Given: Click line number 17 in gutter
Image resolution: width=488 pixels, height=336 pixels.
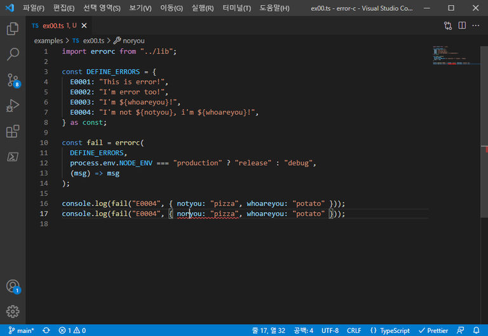Looking at the screenshot, I should 44,214.
